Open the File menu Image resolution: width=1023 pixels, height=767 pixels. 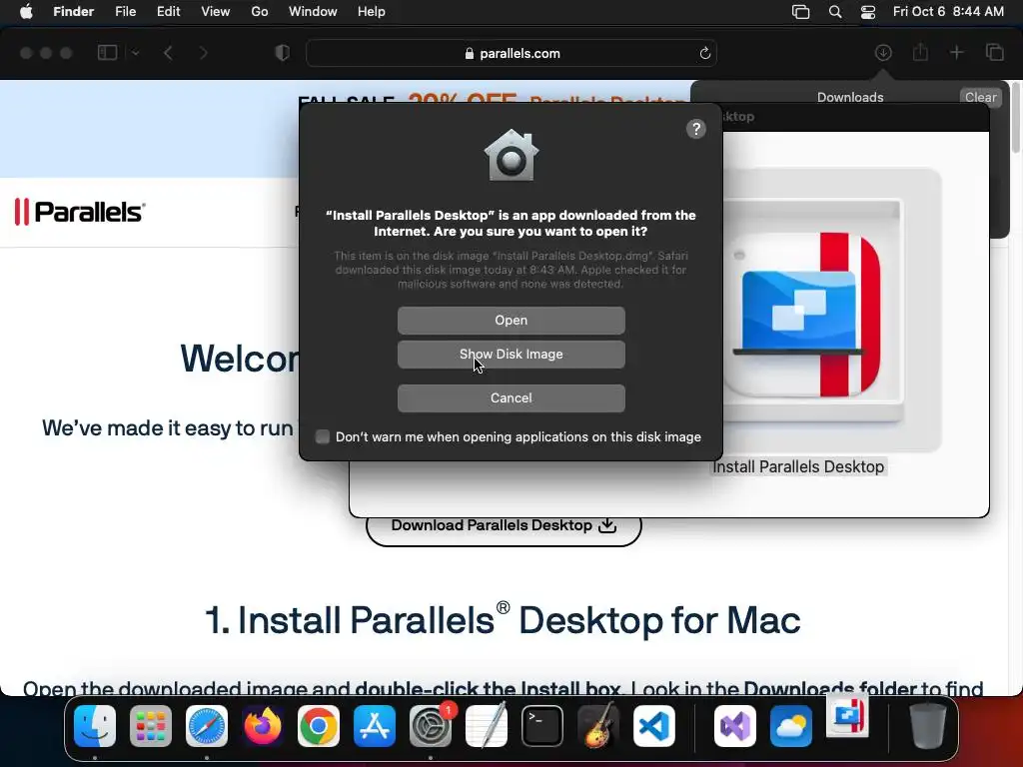pyautogui.click(x=125, y=12)
